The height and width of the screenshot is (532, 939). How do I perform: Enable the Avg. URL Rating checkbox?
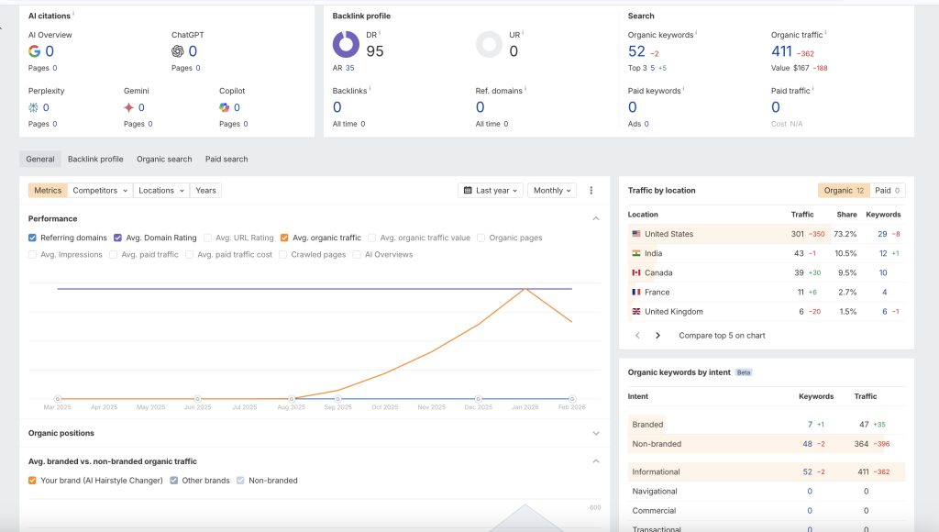(207, 238)
